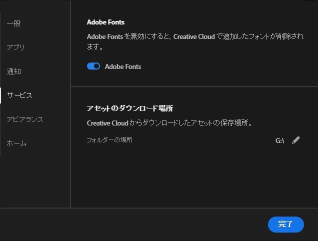Open the 一般 preferences tab
Viewport: 318px width, 241px height.
coord(14,23)
